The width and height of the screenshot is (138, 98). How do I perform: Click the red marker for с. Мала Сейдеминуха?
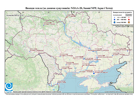tap(82, 66)
